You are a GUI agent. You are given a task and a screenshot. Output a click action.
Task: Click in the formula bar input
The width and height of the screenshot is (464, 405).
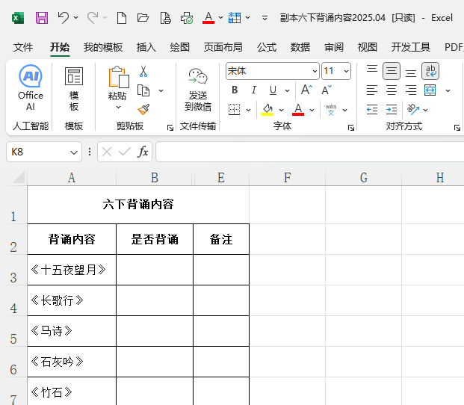(309, 152)
